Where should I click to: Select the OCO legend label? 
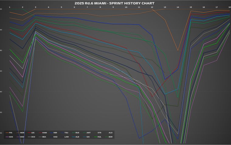33,137
